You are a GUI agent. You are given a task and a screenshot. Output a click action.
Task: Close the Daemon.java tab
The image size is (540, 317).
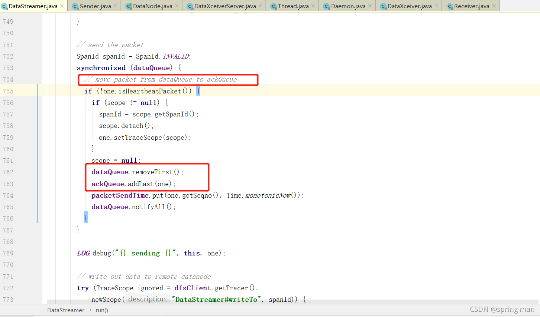click(370, 6)
